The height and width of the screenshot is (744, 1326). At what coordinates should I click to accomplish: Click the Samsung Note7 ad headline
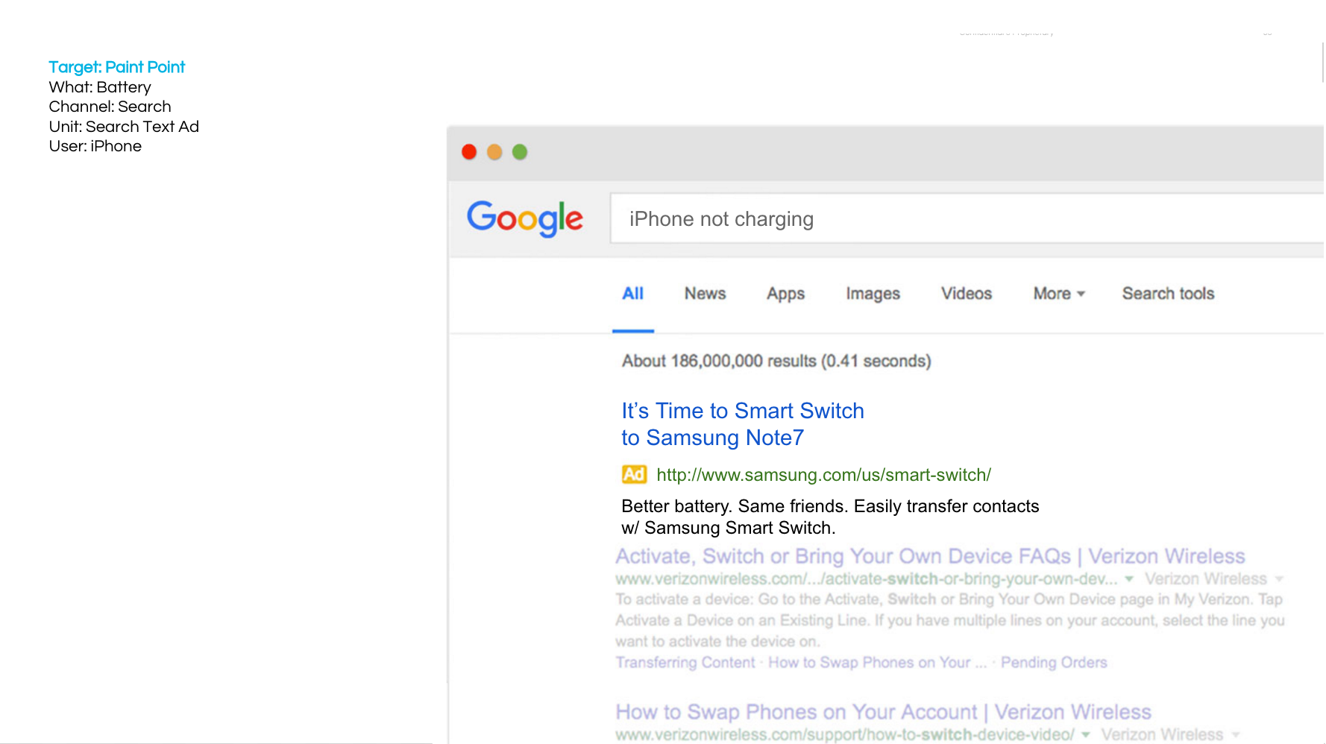click(x=743, y=411)
